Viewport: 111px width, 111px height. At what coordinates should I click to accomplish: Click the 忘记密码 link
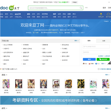click(101, 56)
